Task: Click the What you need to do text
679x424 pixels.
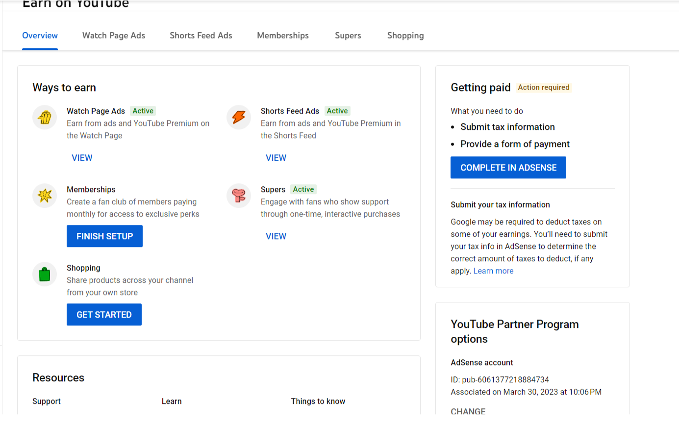Action: click(487, 111)
